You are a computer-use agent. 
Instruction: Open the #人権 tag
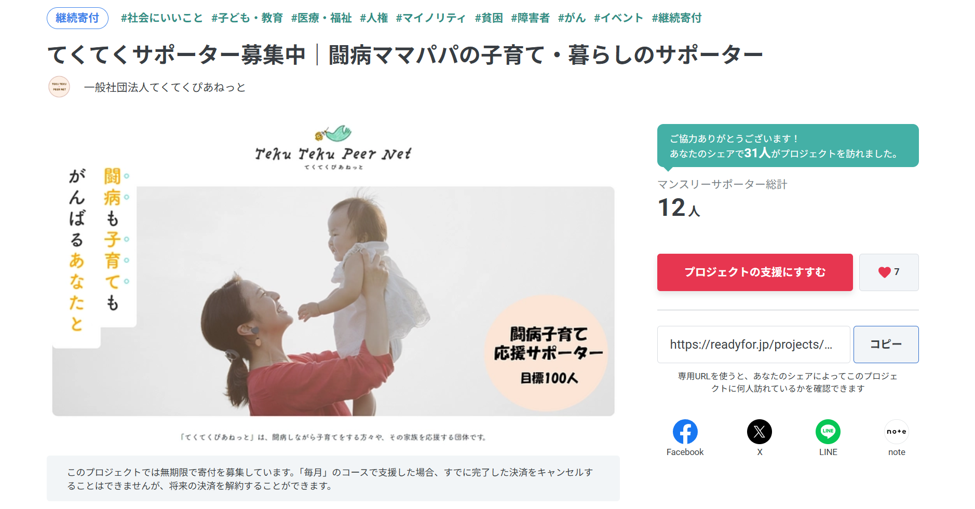374,18
